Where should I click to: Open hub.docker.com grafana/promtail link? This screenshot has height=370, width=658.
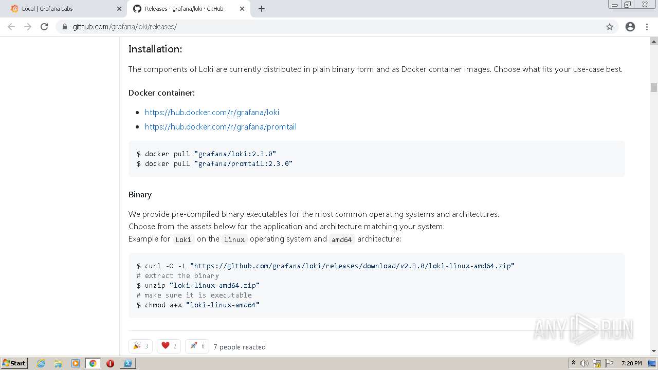(x=221, y=126)
